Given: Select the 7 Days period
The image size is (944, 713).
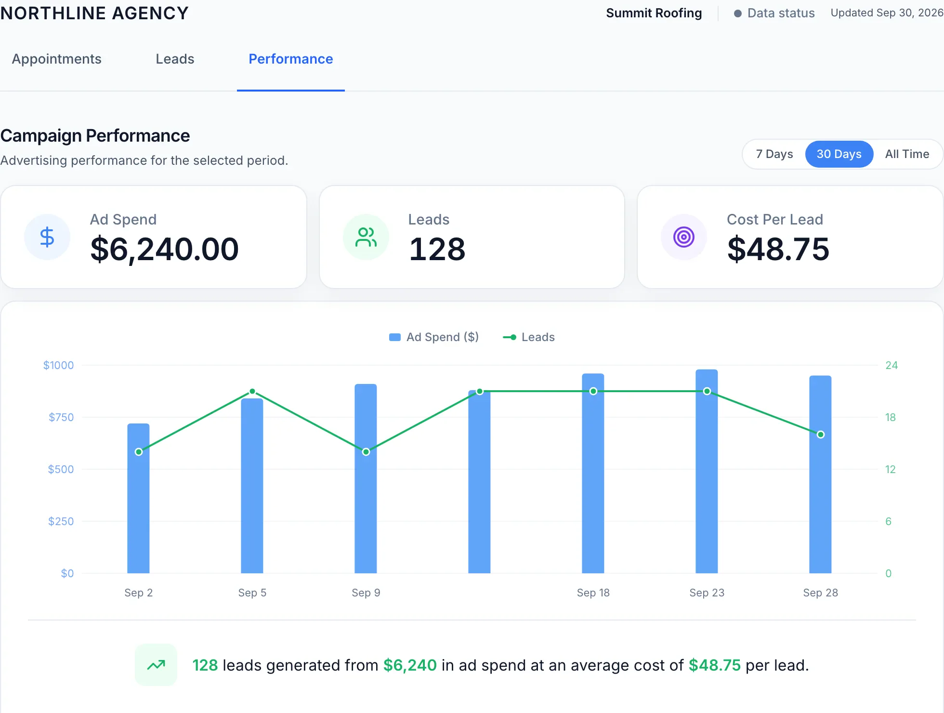Looking at the screenshot, I should pos(774,154).
